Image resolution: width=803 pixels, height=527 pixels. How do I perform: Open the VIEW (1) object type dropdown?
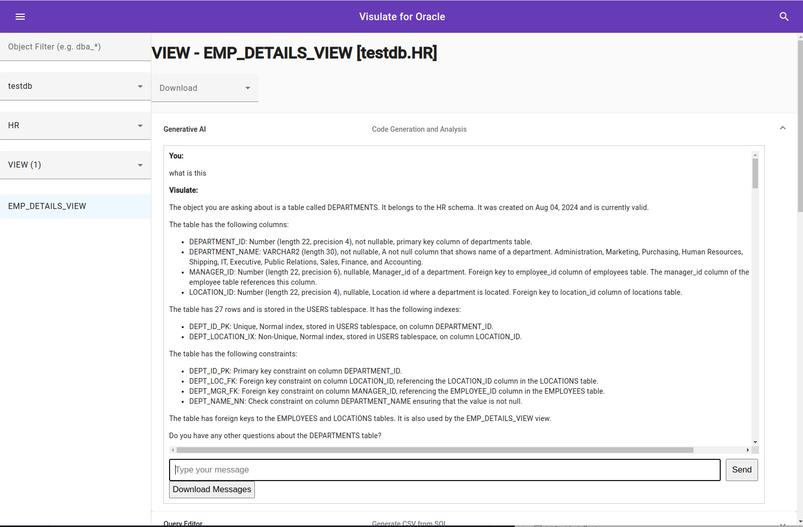coord(75,165)
